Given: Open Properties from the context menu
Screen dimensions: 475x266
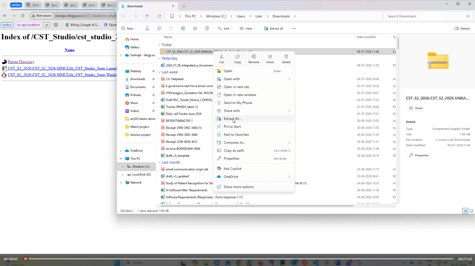Looking at the screenshot, I should (x=254, y=159).
